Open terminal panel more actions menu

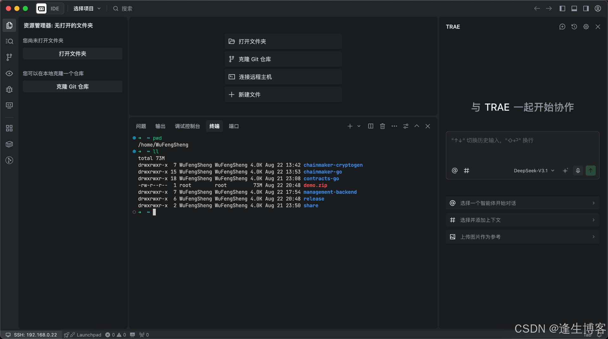tap(394, 126)
